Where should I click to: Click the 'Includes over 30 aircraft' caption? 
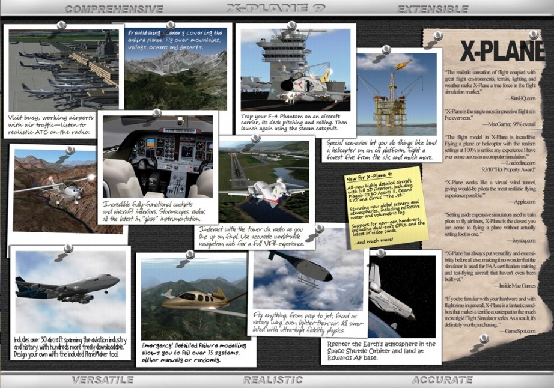click(x=70, y=347)
